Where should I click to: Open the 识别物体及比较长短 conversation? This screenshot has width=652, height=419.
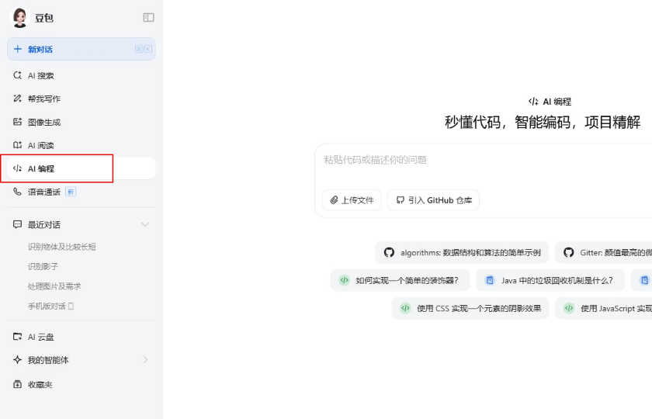point(62,247)
